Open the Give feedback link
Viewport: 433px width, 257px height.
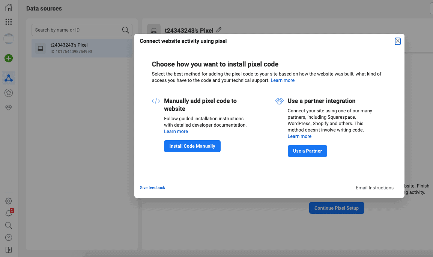(152, 187)
